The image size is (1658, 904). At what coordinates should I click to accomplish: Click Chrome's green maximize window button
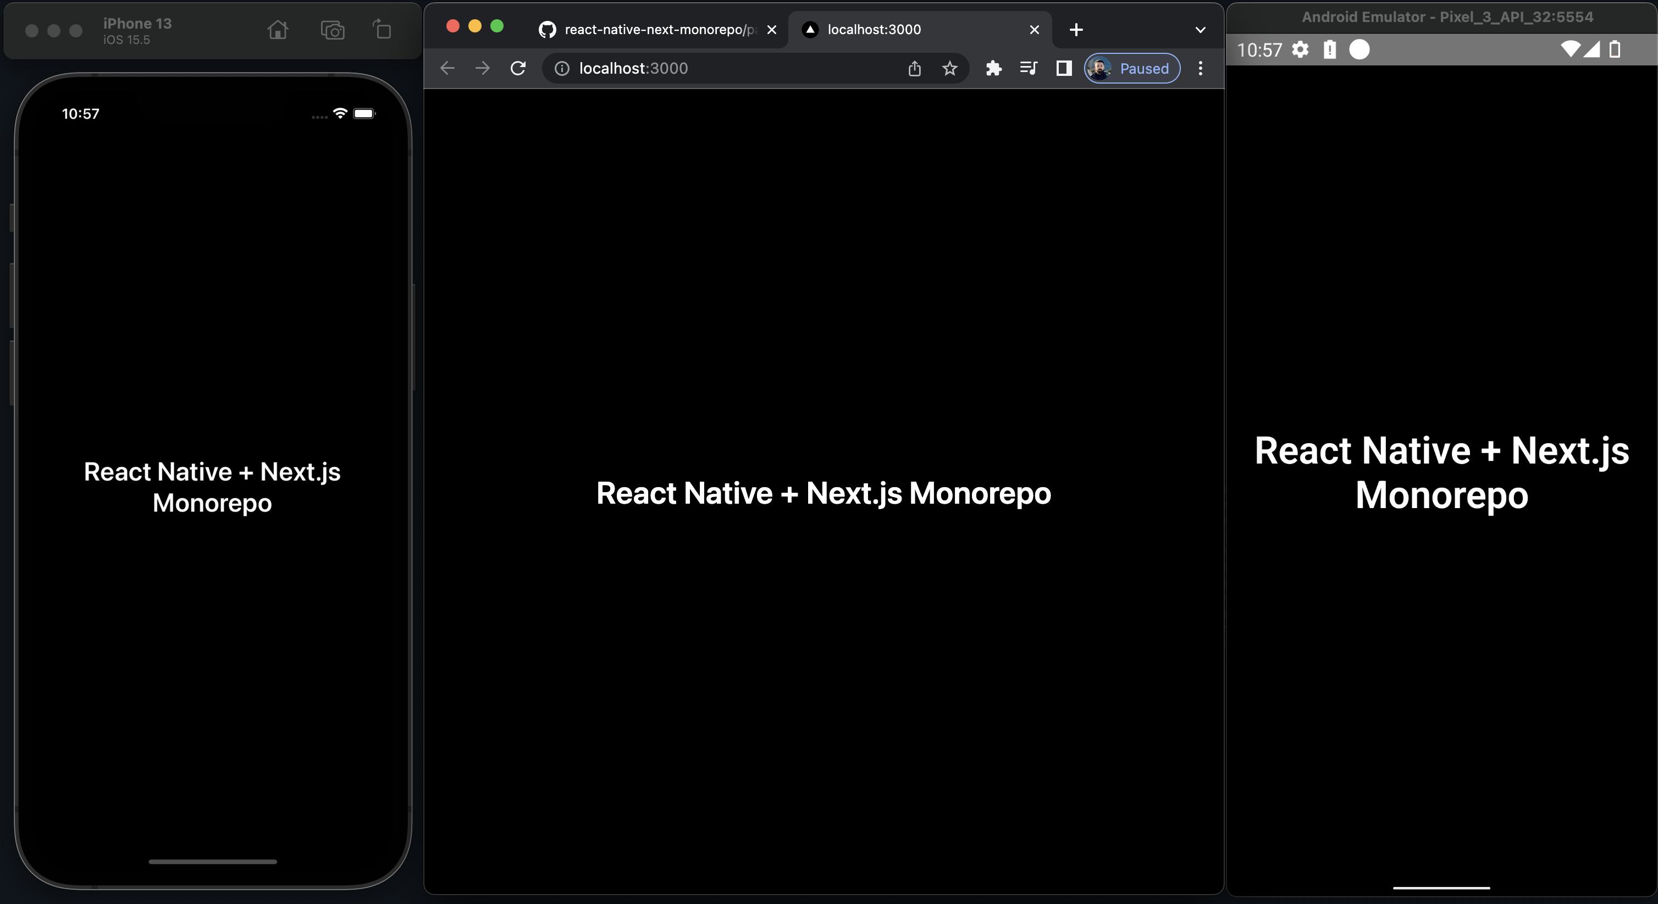click(497, 26)
